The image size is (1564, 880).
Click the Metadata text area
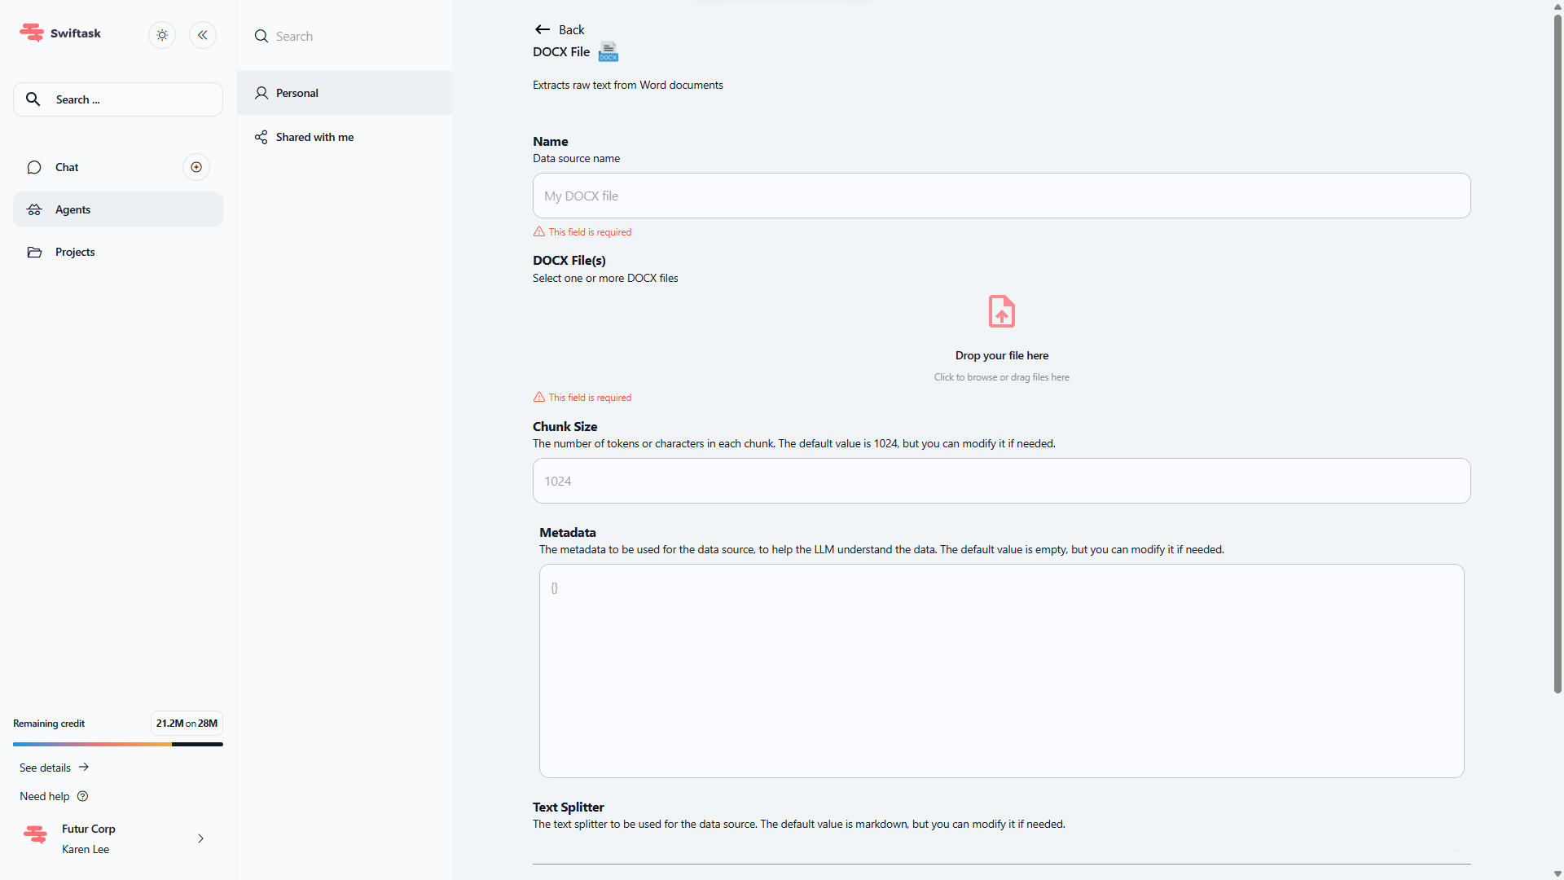point(1001,671)
